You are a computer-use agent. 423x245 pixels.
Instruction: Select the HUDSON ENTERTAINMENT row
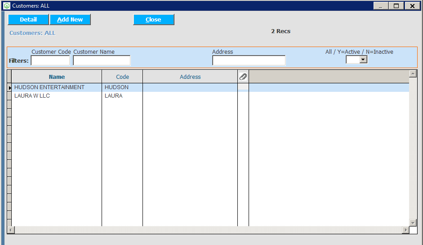click(210, 87)
